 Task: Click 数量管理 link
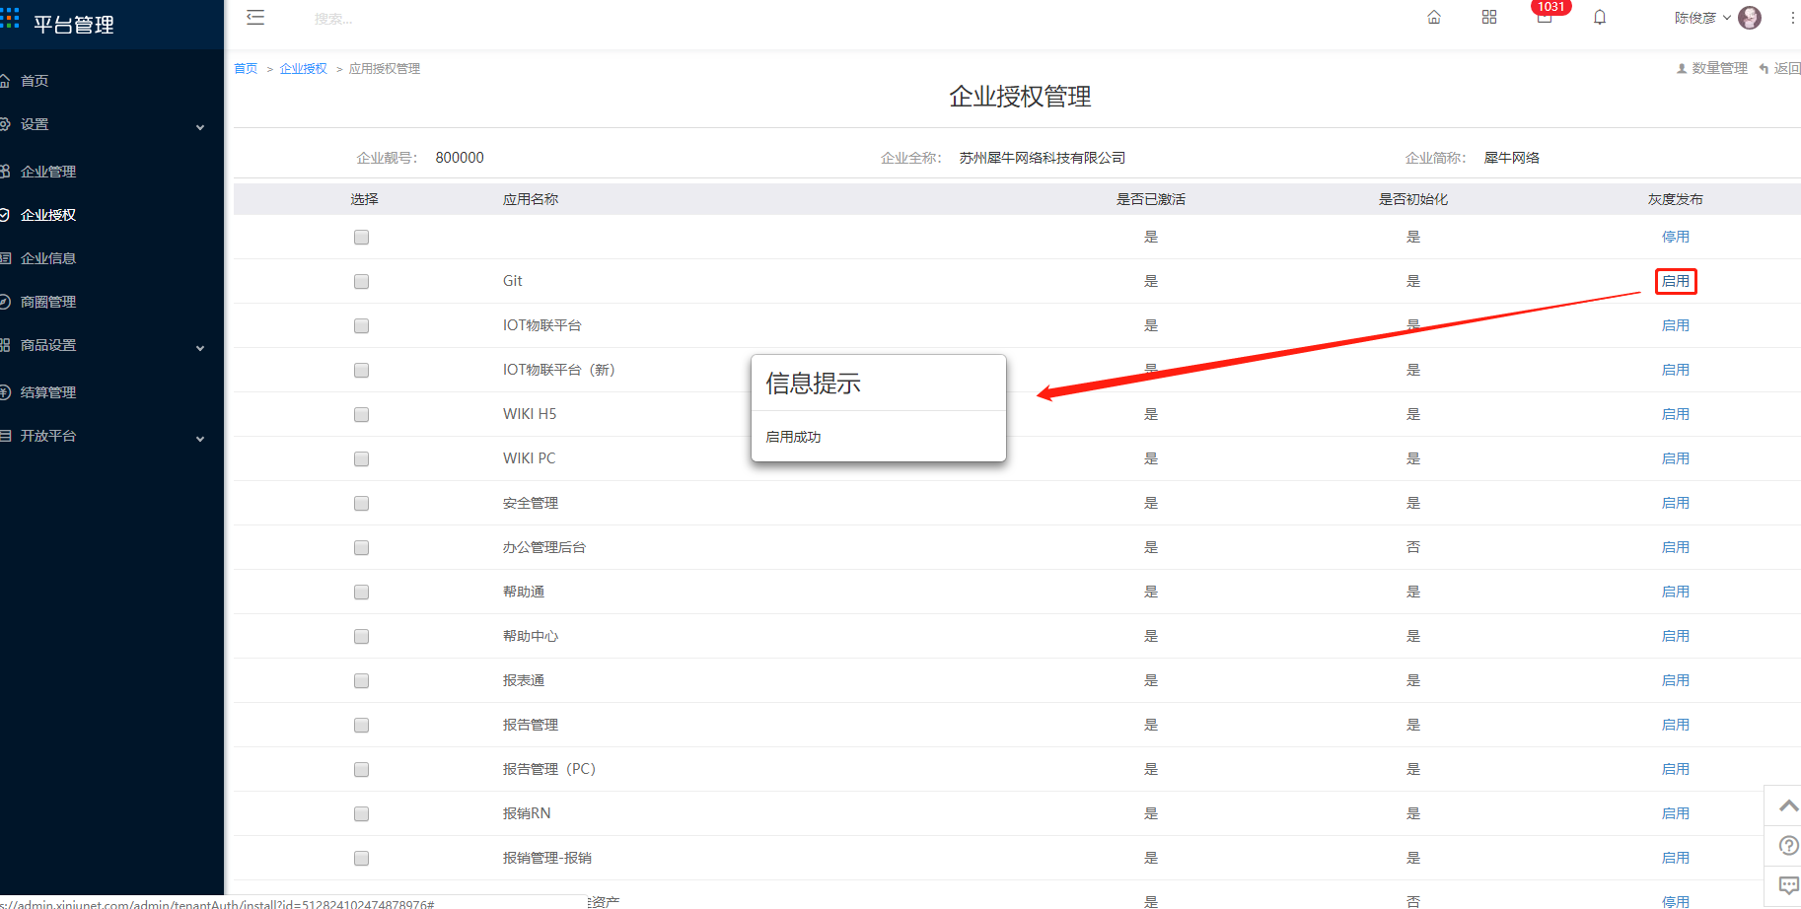coord(1711,68)
